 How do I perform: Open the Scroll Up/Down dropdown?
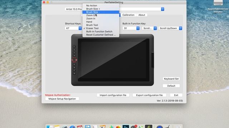click(x=170, y=28)
